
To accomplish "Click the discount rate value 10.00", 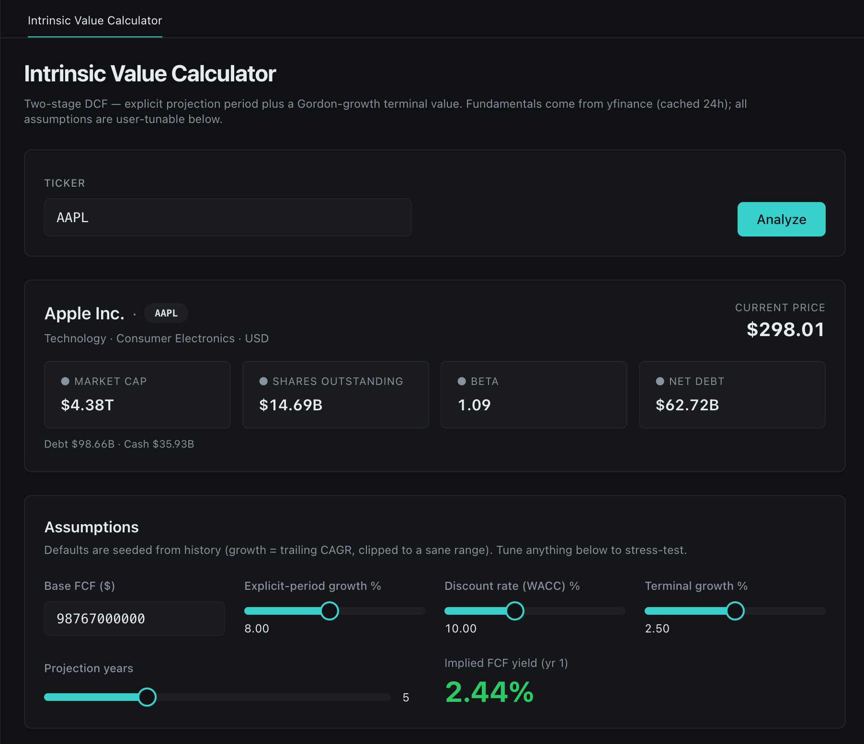I will pyautogui.click(x=461, y=629).
